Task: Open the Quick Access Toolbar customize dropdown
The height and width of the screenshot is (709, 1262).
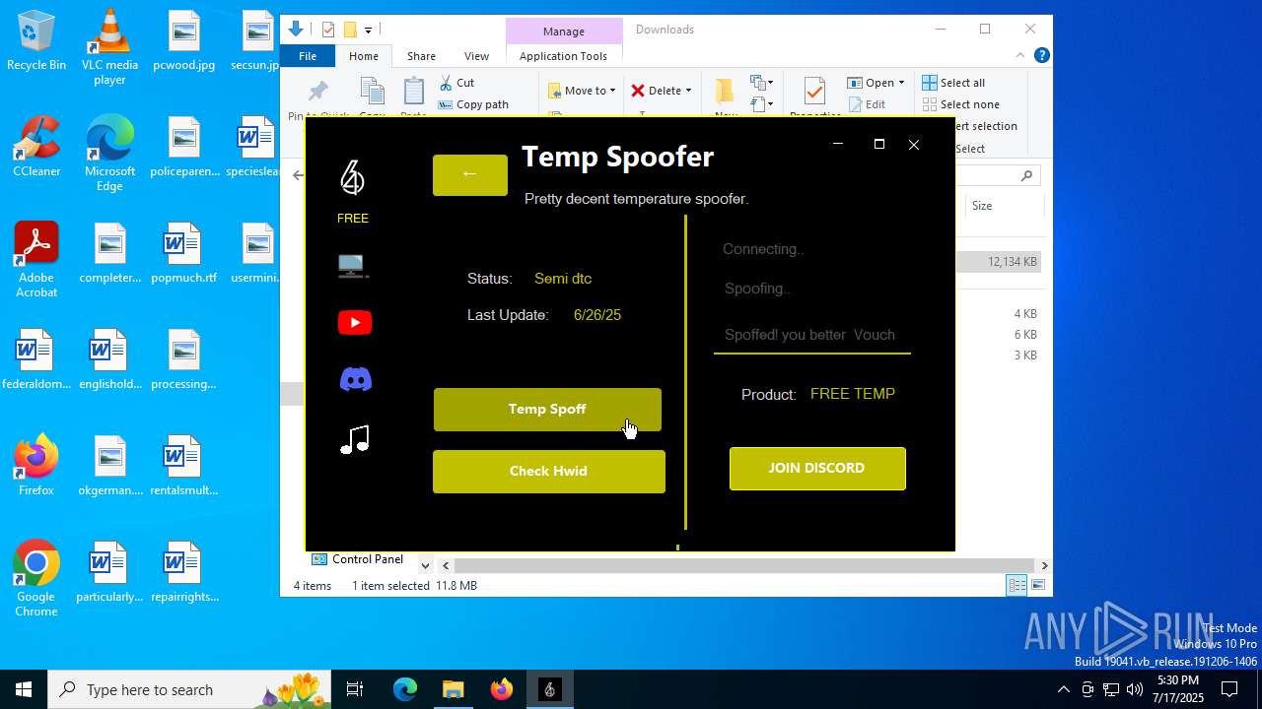Action: point(368,31)
